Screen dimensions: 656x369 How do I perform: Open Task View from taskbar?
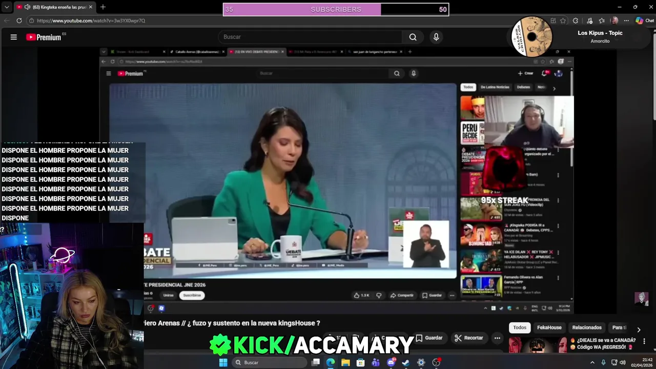click(316, 362)
